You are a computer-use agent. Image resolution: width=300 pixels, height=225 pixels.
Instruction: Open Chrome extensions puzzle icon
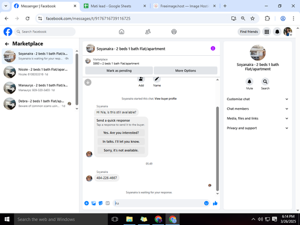(267, 19)
